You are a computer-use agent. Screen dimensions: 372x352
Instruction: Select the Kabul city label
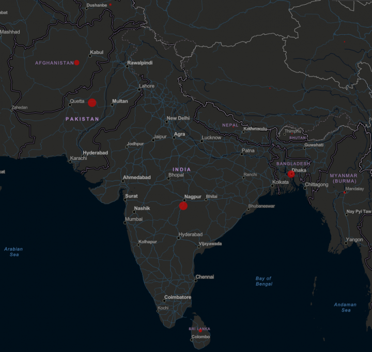click(97, 52)
